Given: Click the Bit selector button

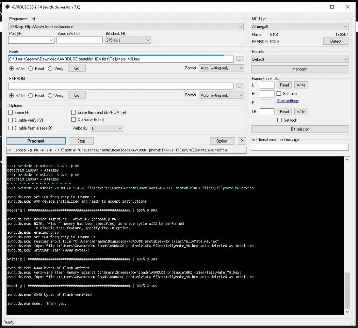Looking at the screenshot, I should tap(300, 129).
